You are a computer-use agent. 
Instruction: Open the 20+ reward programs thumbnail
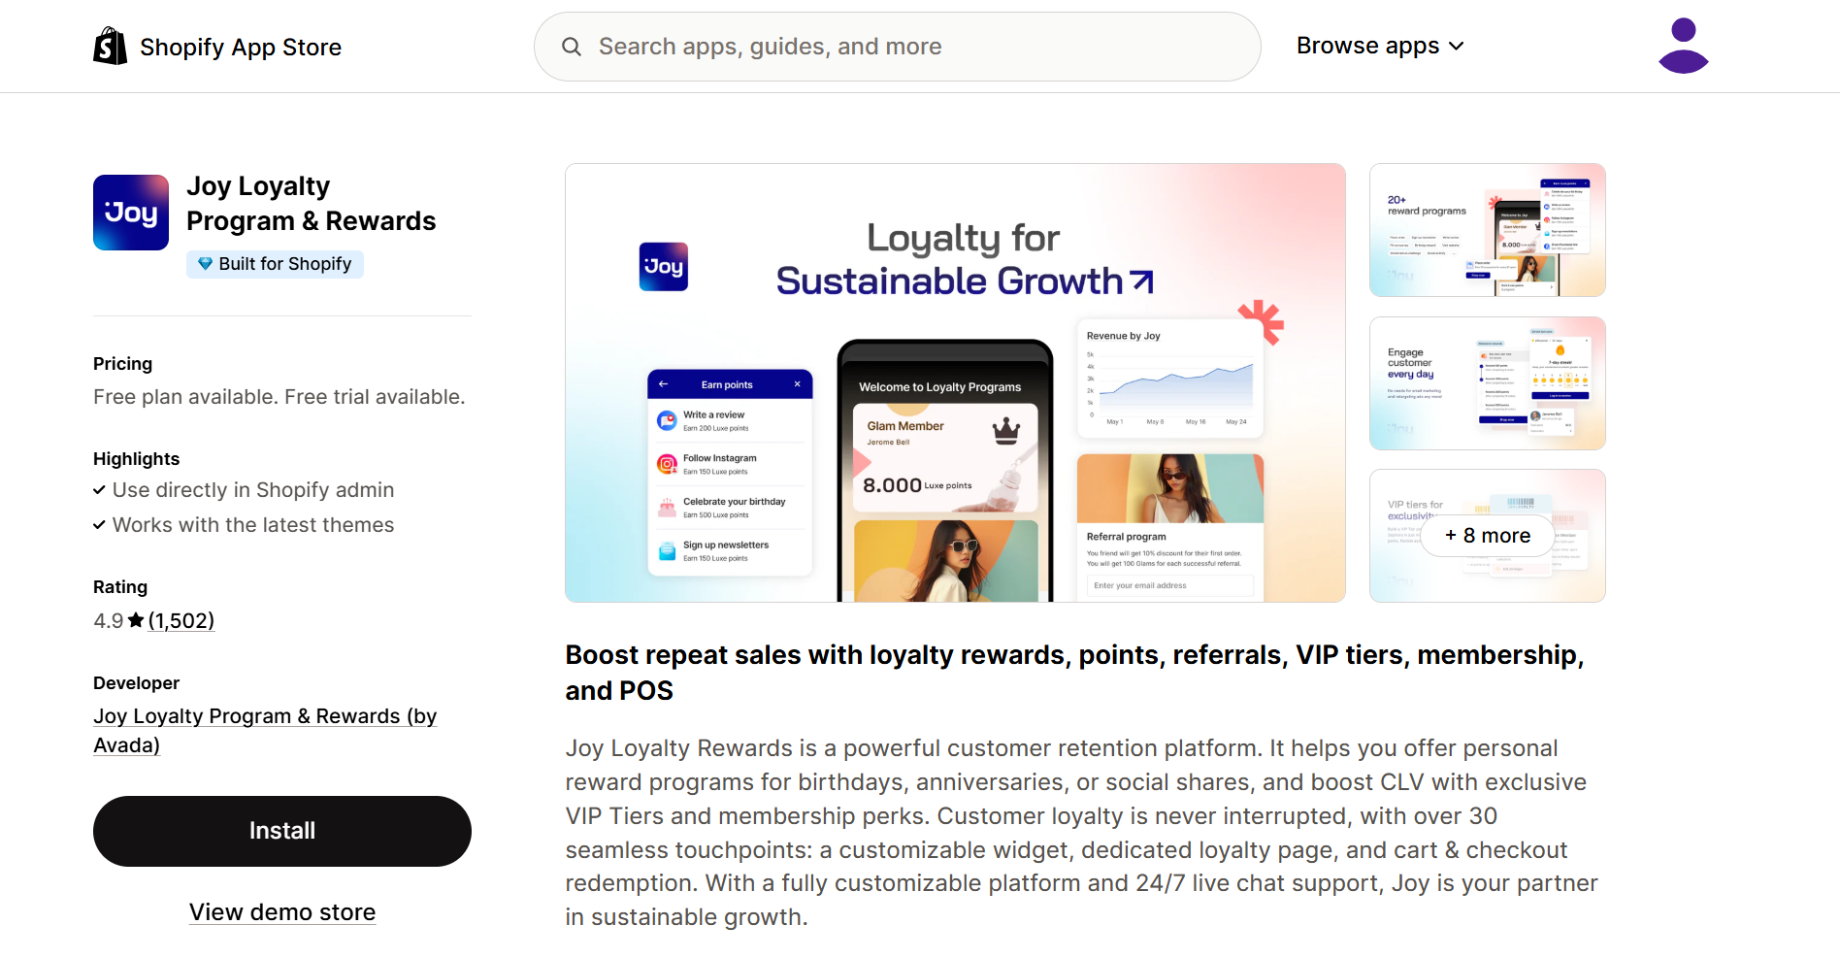1487,230
